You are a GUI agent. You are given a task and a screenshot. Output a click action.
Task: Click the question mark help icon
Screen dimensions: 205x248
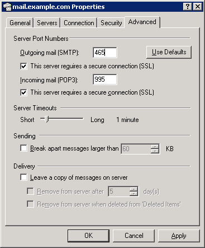point(188,7)
